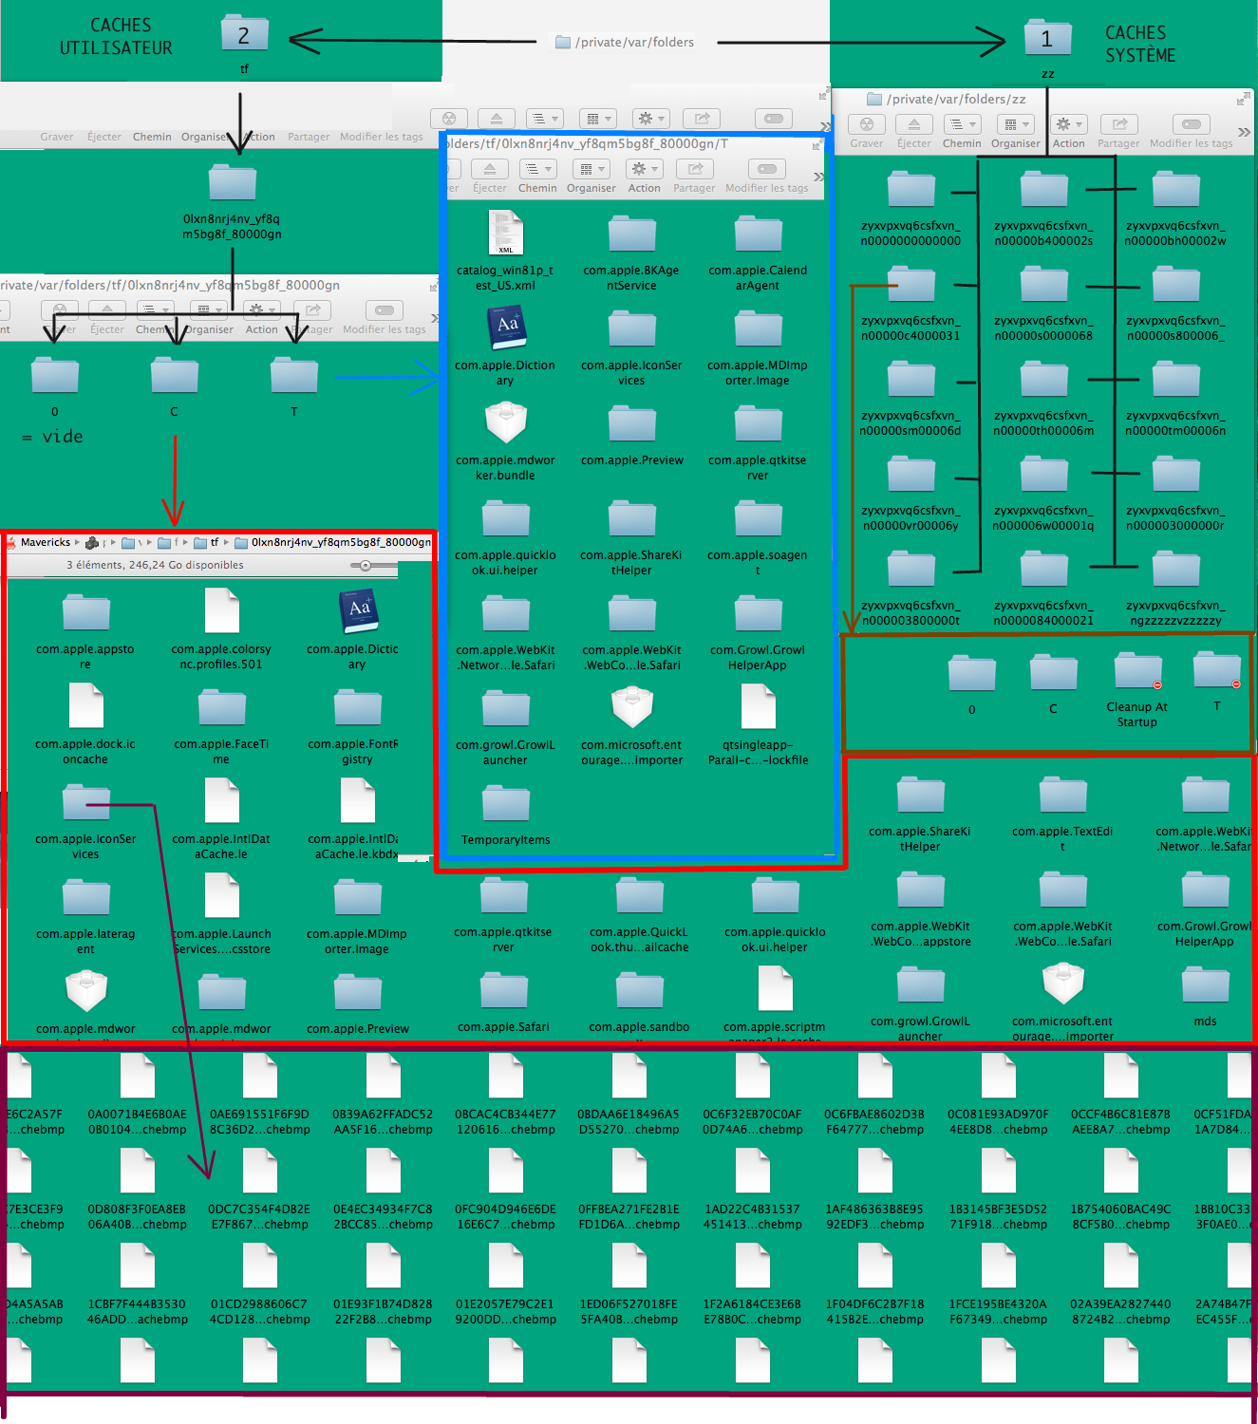Select file 0FFBEA271FE2B1E FD1D6A…chebmp
This screenshot has height=1424, width=1258.
(x=629, y=1172)
